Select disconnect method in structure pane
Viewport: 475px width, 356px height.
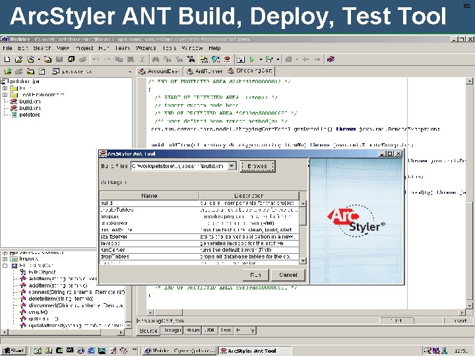(x=71, y=305)
